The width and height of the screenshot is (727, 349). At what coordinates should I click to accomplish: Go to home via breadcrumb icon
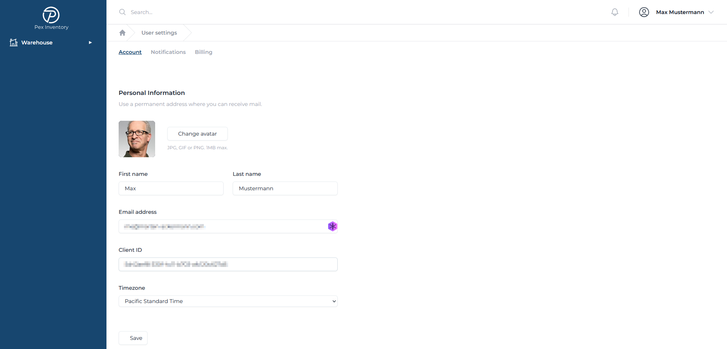[x=122, y=33]
